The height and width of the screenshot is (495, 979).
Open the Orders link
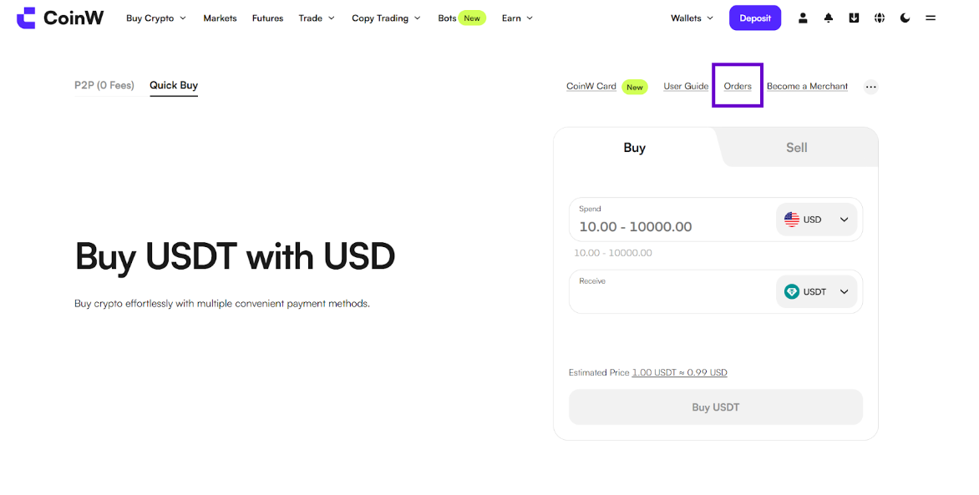pyautogui.click(x=738, y=86)
